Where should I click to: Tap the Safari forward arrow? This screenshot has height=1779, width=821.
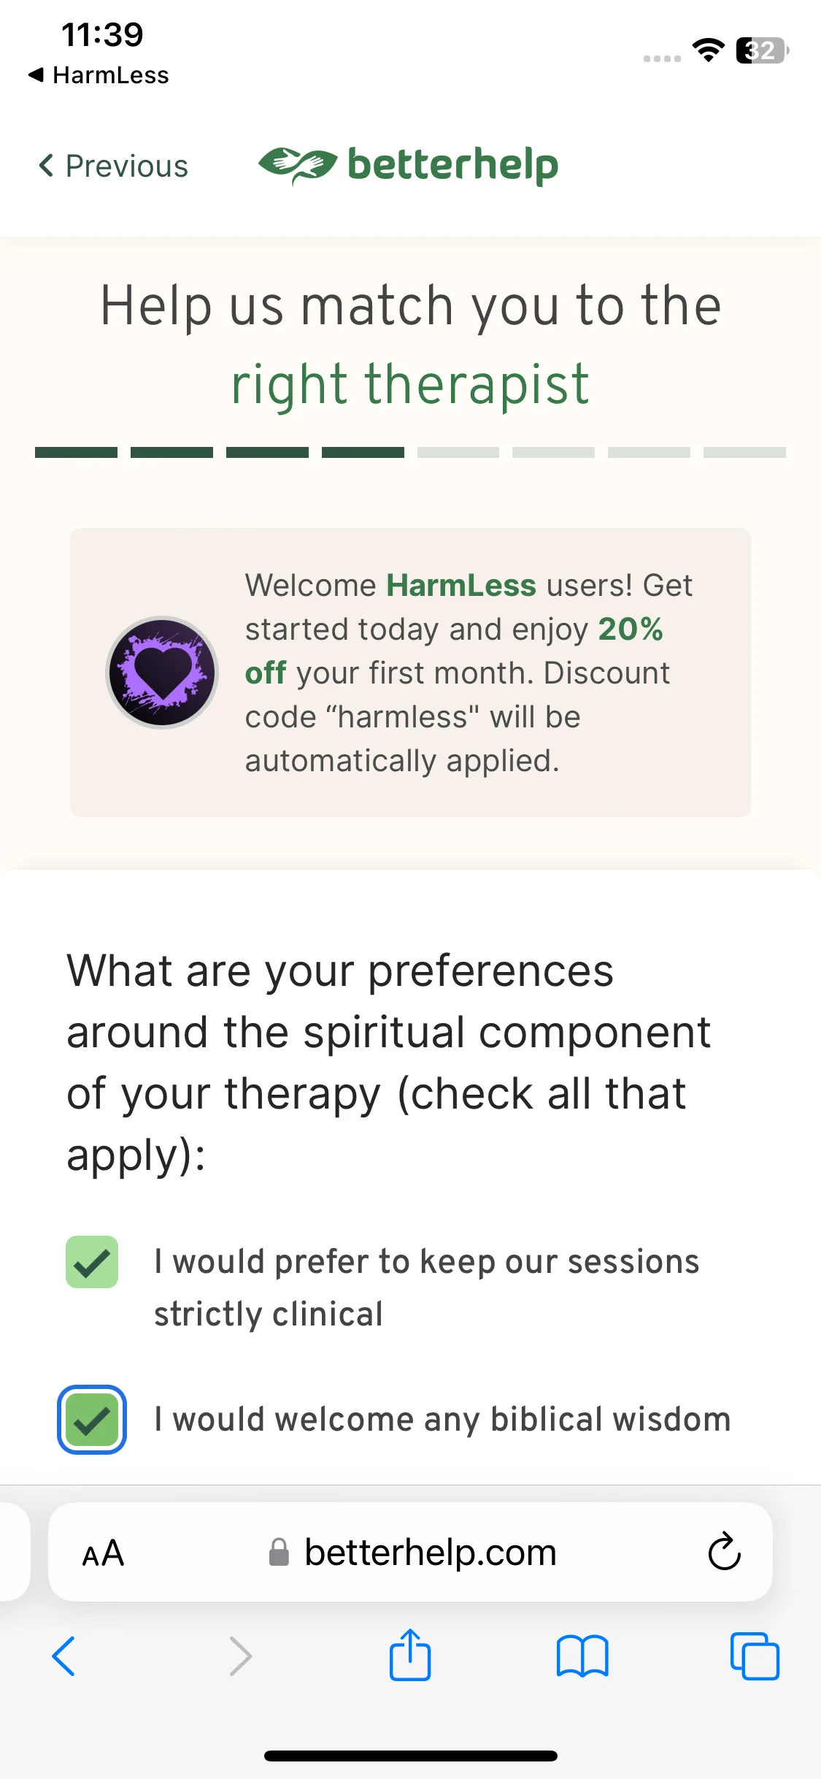click(x=240, y=1656)
